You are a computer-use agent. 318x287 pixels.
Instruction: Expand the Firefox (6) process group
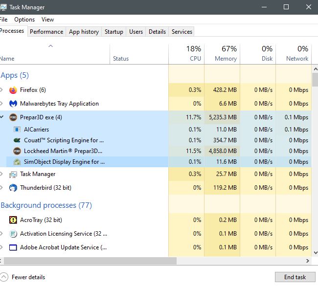pos(1,90)
